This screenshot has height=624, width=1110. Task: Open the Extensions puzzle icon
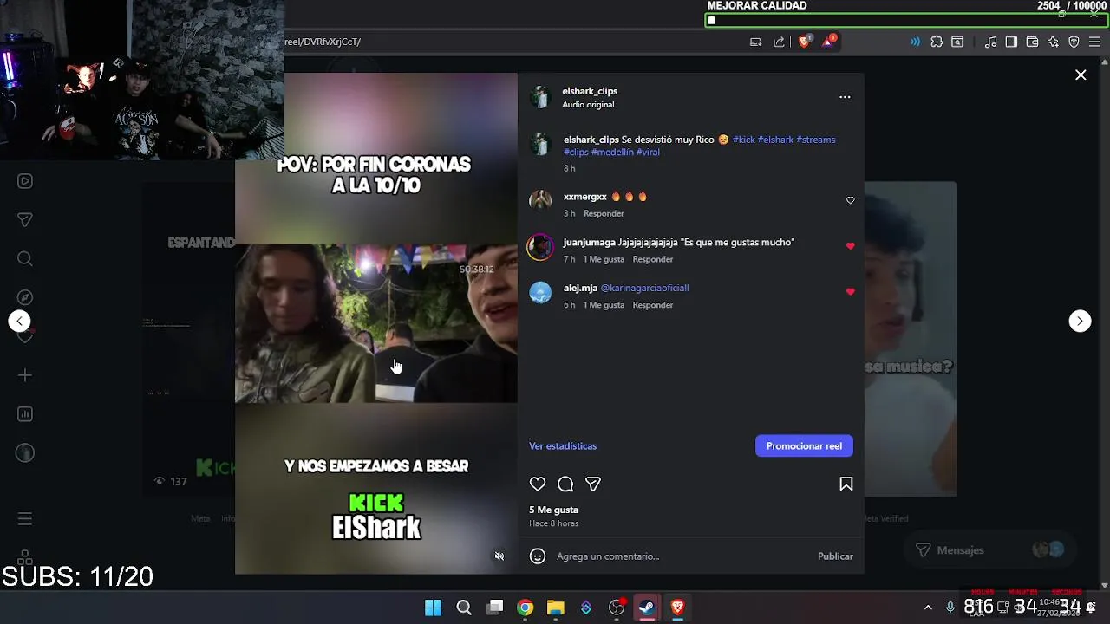point(937,42)
